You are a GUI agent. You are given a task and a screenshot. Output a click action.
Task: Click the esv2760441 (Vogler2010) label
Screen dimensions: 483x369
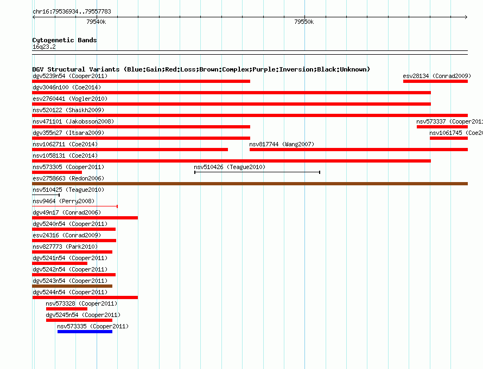(70, 99)
